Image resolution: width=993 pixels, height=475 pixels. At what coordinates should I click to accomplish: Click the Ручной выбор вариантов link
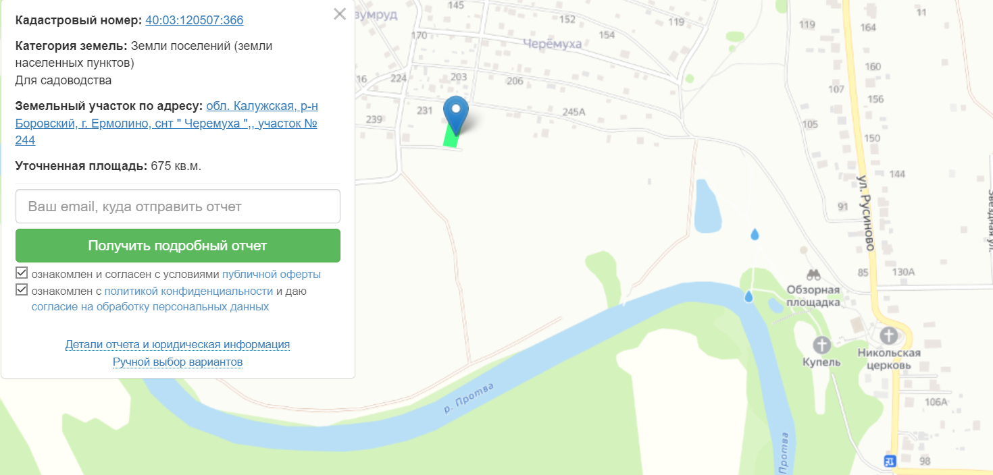pyautogui.click(x=178, y=362)
